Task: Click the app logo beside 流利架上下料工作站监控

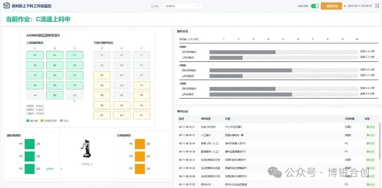Action: [7, 6]
